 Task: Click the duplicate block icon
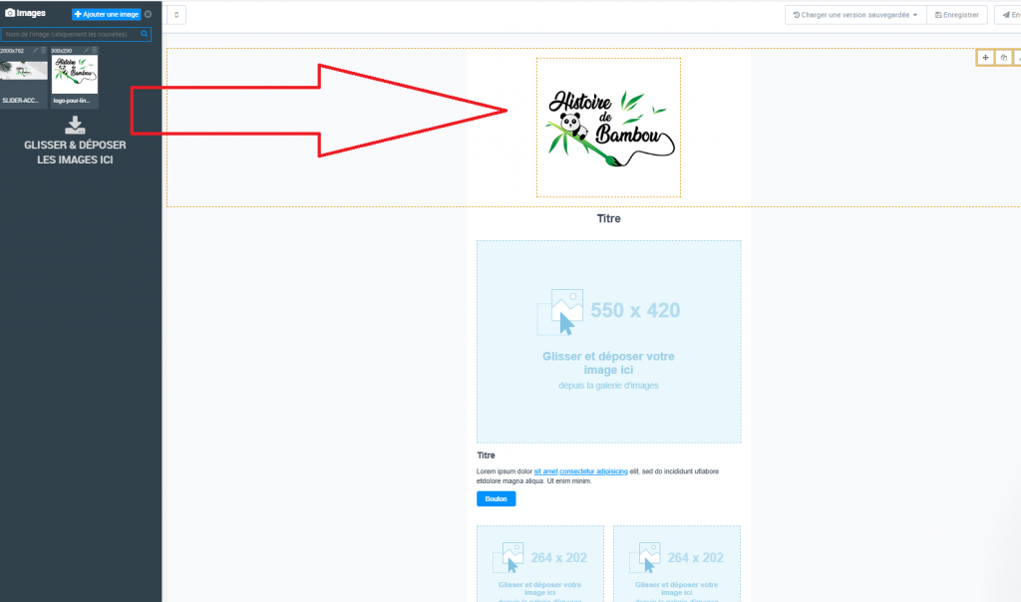(x=1003, y=58)
